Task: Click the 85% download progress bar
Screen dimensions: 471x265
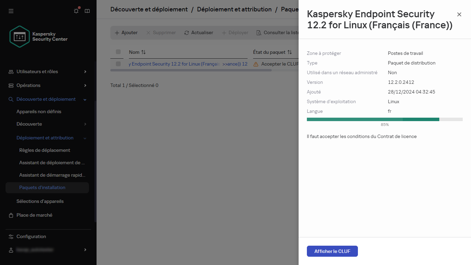Action: [385, 119]
